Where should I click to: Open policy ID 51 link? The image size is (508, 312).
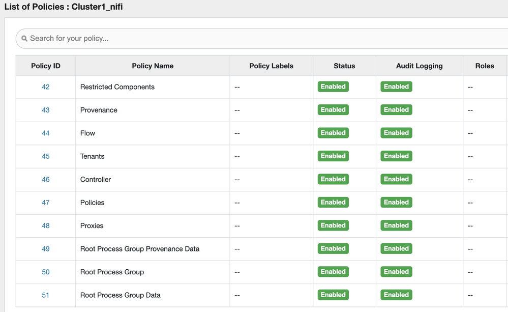pyautogui.click(x=46, y=295)
